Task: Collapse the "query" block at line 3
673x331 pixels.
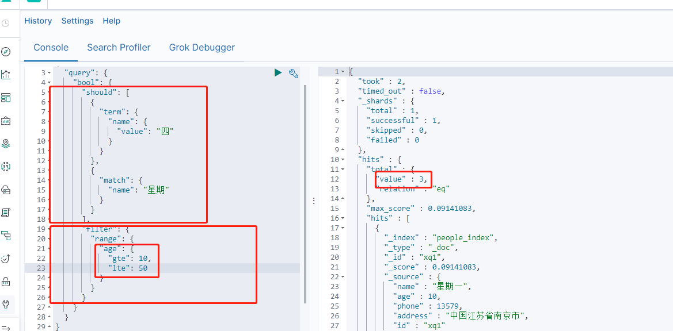Action: (50, 73)
